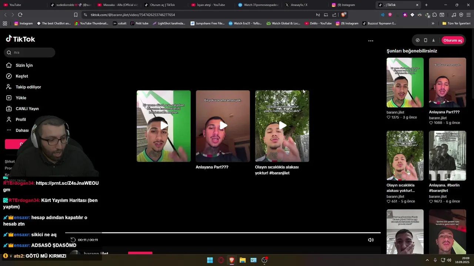Open recommended Anlayana. #berlin video thumbnail
Image resolution: width=474 pixels, height=266 pixels.
pyautogui.click(x=448, y=156)
